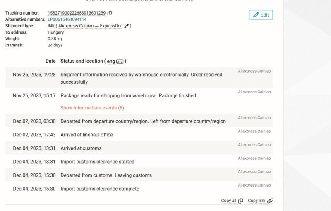Click the chain link icon beside Copy link

[x=271, y=201]
